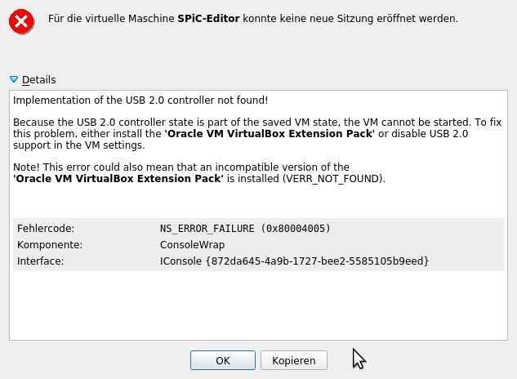Click the Komponente label
Viewport: 517px width, 379px height.
pos(49,244)
